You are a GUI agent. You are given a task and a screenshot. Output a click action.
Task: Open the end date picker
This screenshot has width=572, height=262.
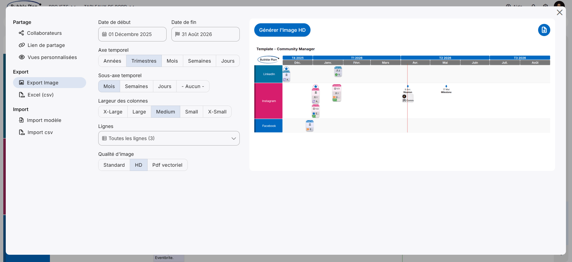tap(205, 34)
